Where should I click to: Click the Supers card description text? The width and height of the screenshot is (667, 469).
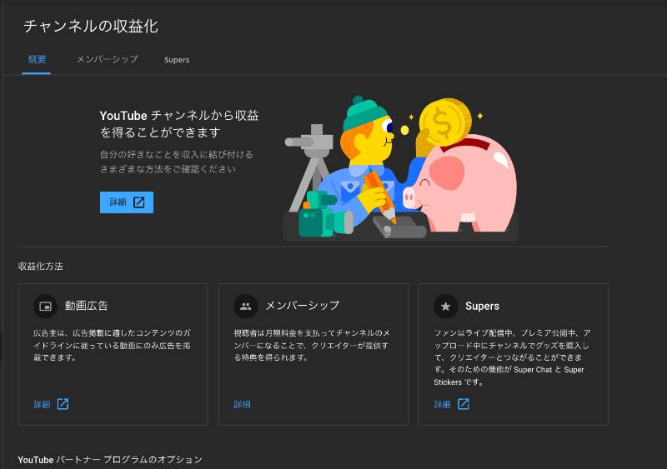tap(512, 357)
